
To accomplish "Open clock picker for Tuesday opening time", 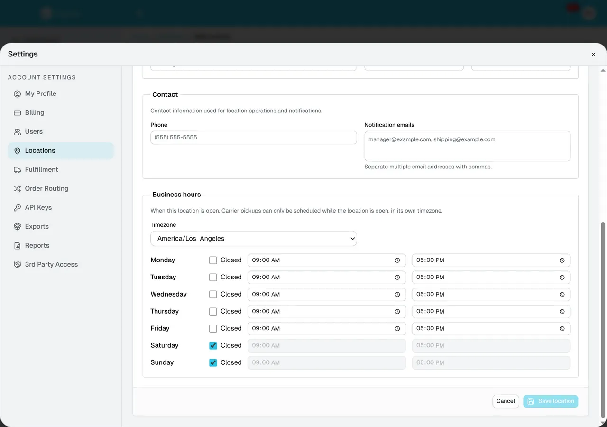I will [x=397, y=278].
